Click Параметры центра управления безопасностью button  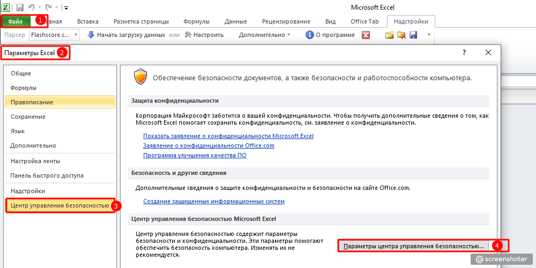point(414,246)
